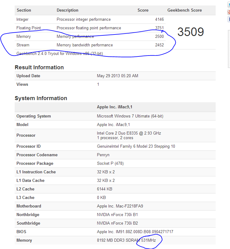Click the Upload Date label

28,76
